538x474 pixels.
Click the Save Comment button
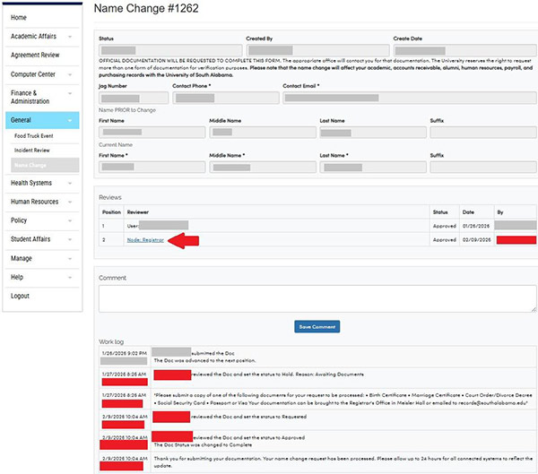tap(317, 327)
